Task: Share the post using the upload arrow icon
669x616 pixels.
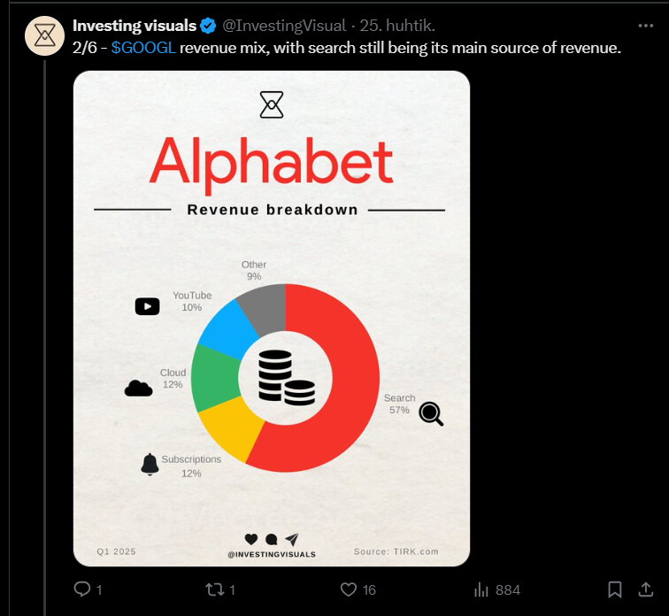Action: coord(646,589)
